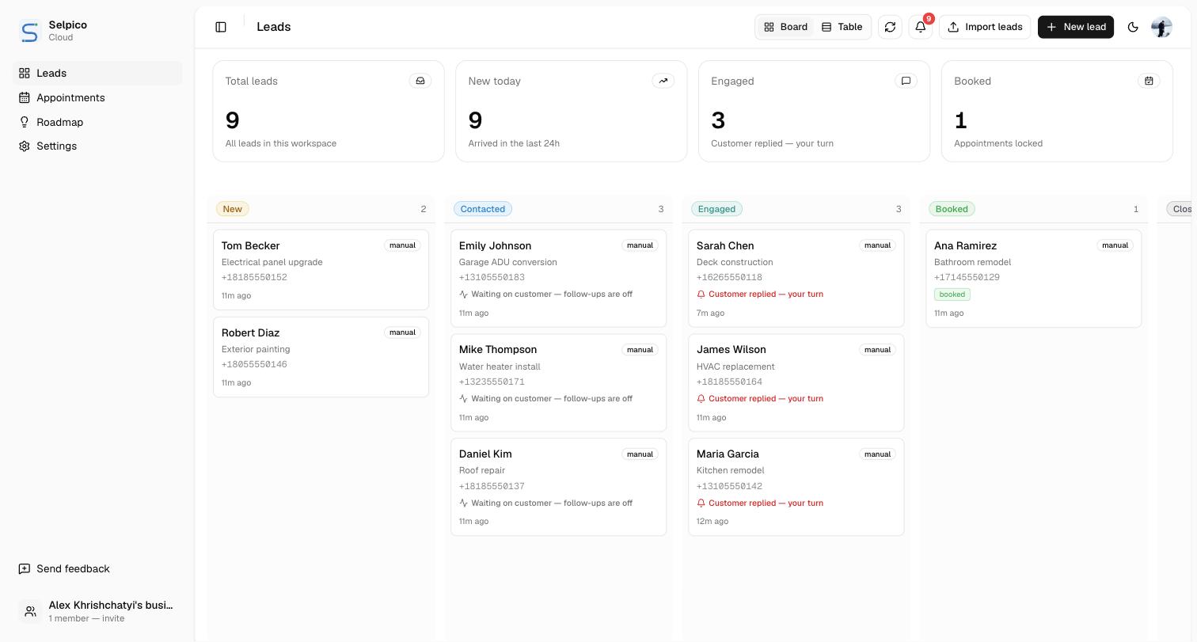Select Mike Thompson Water heater install card

(558, 382)
